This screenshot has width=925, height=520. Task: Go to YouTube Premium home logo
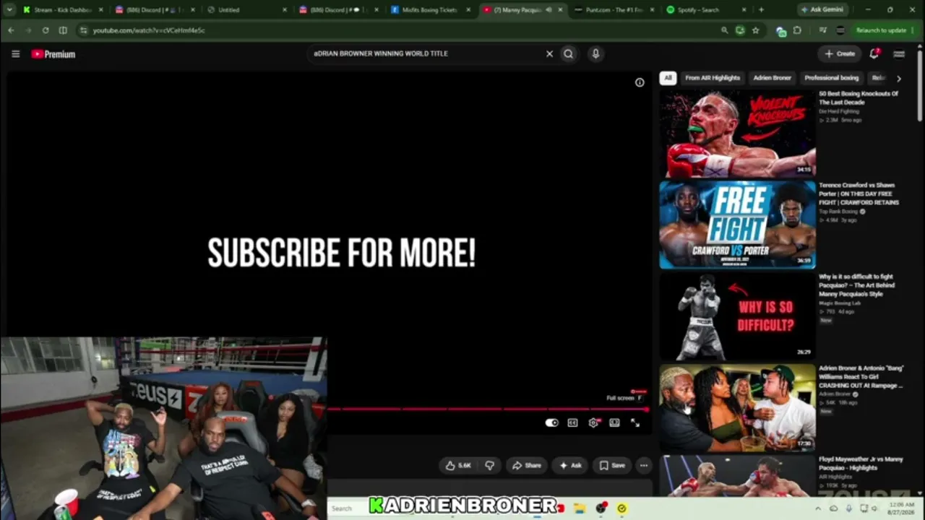pyautogui.click(x=53, y=54)
